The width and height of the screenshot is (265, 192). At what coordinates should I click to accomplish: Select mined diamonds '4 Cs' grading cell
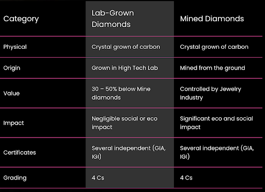pos(186,178)
